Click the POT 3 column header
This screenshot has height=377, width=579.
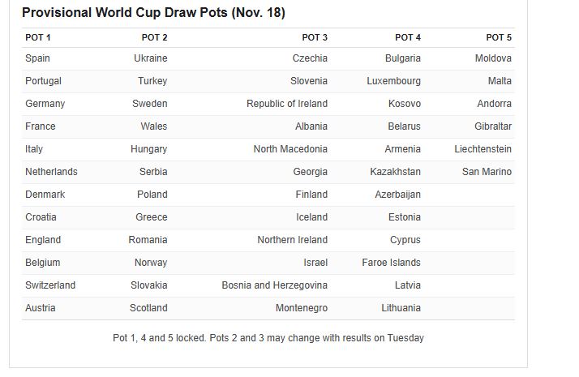coord(315,37)
